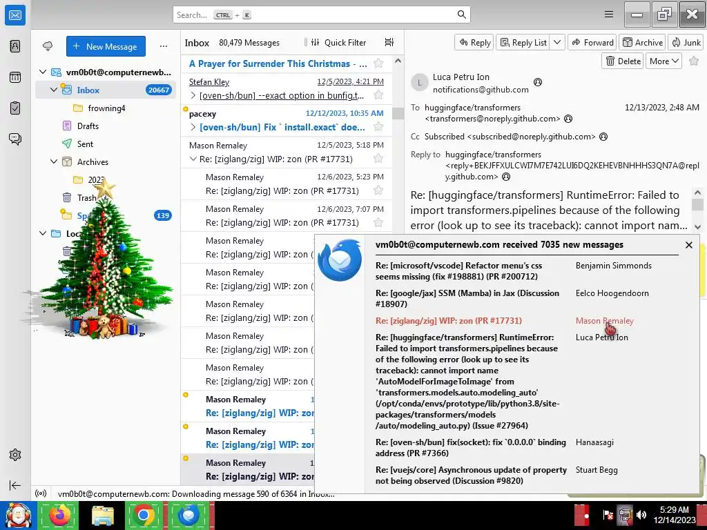Collapse the Mason Remaley zon thread

pyautogui.click(x=193, y=159)
